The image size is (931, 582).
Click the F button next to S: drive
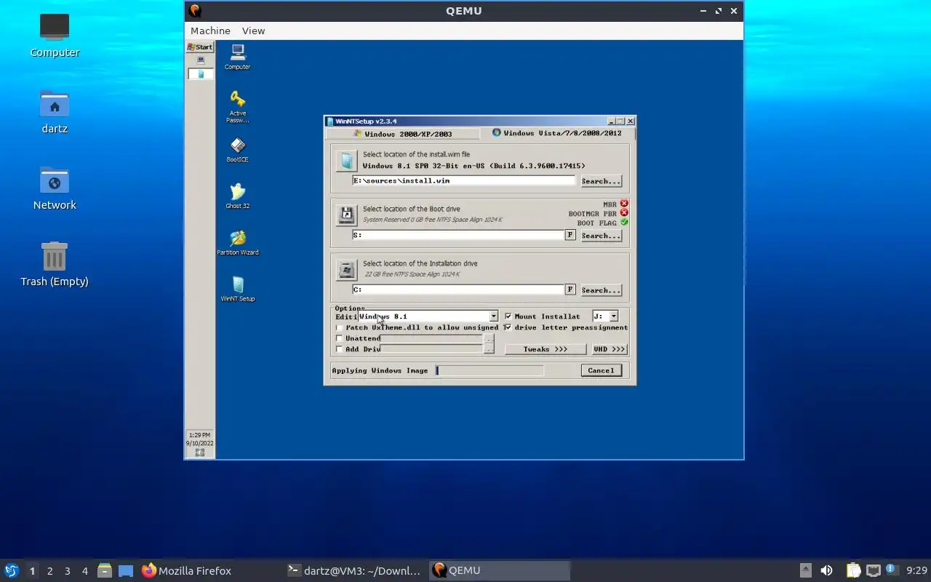point(570,235)
